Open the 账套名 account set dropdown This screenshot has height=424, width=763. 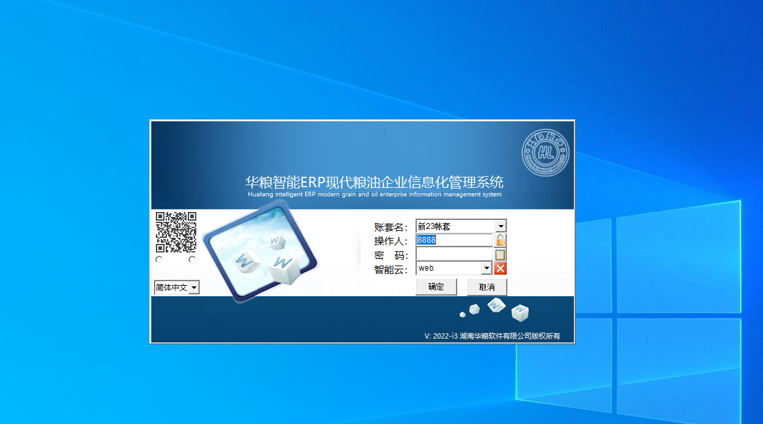pos(500,225)
